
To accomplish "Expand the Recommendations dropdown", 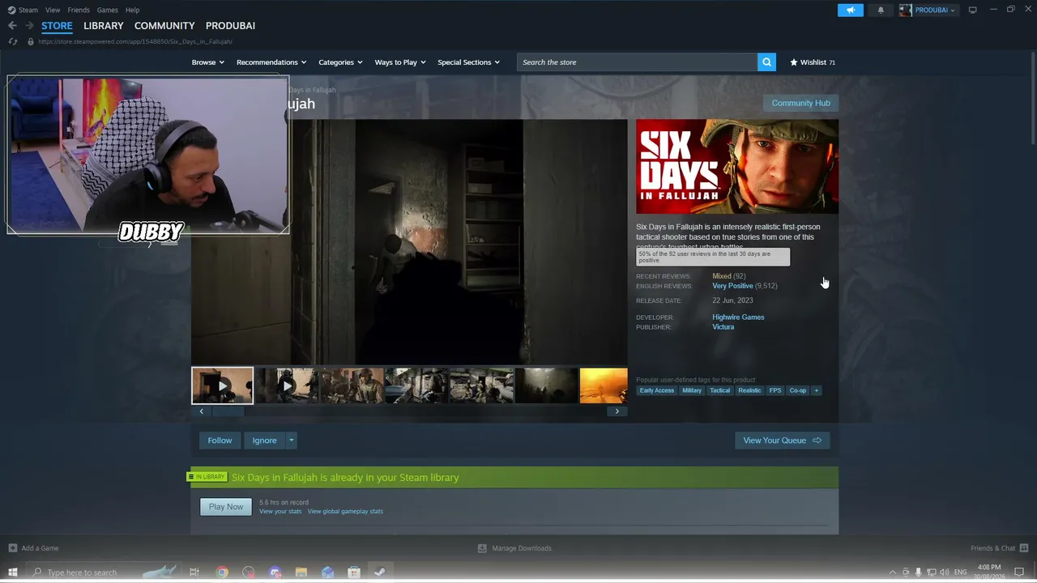I will click(x=271, y=62).
